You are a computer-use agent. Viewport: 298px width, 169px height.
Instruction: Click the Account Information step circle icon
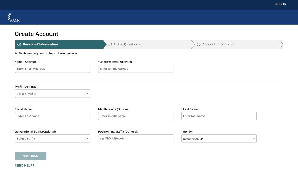pos(198,45)
